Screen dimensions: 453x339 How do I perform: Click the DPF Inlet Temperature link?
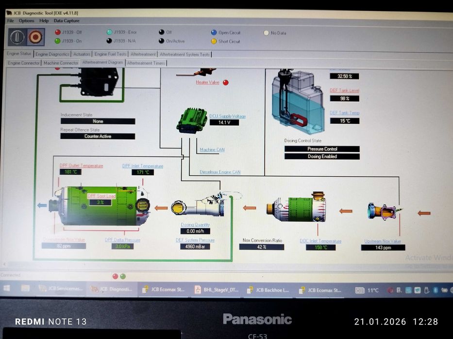143,166
